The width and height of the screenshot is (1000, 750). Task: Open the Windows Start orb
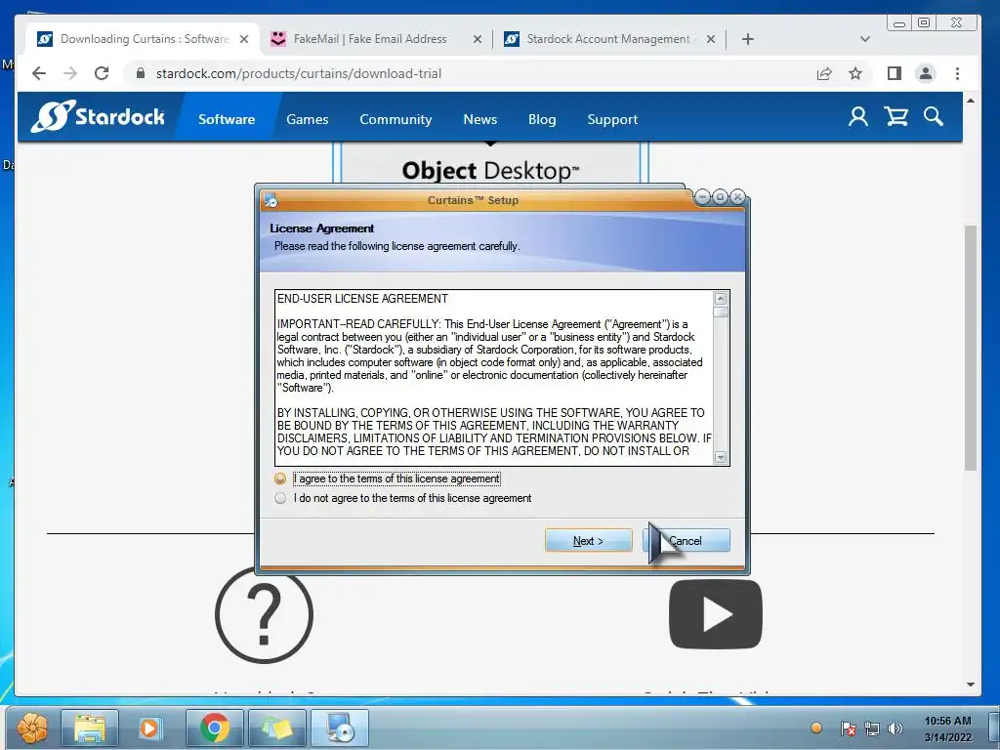click(32, 727)
